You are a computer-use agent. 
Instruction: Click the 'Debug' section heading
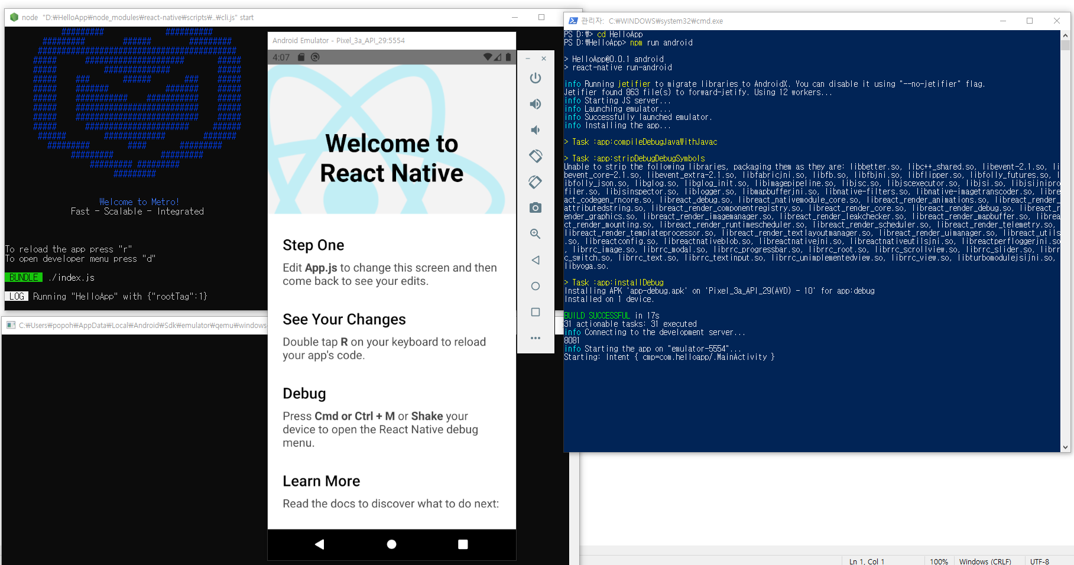click(304, 394)
